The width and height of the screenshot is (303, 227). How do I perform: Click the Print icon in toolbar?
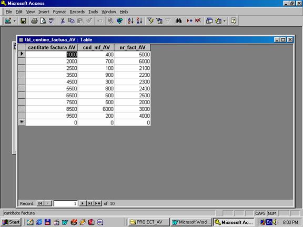point(34,20)
